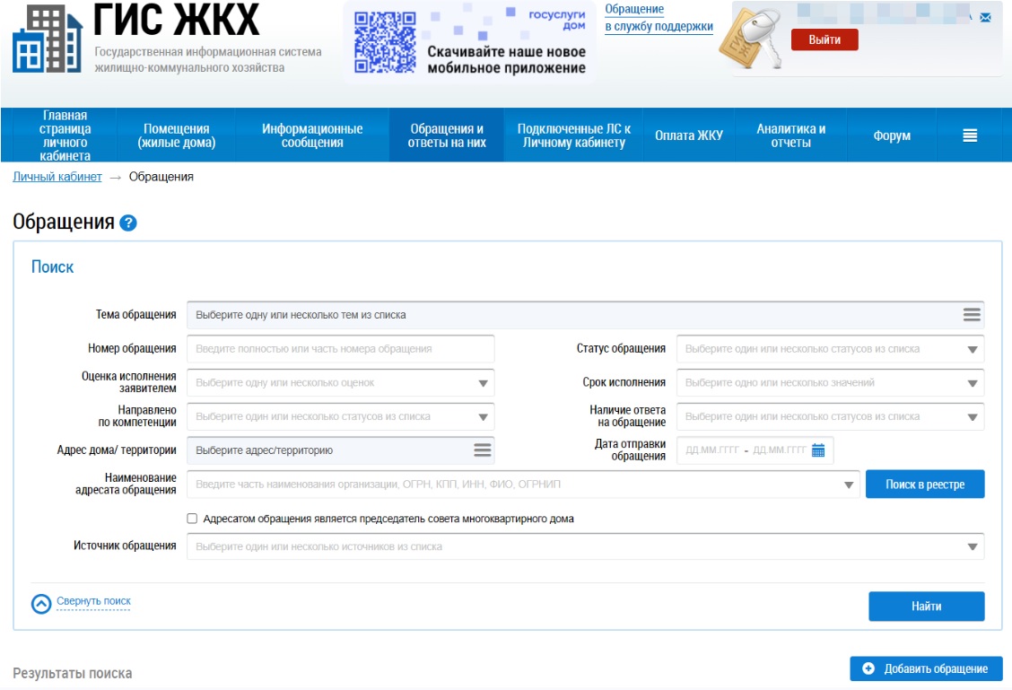Screen dimensions: 1012x690
Task: Open Обращение в службу поддержки link
Action: coord(659,18)
